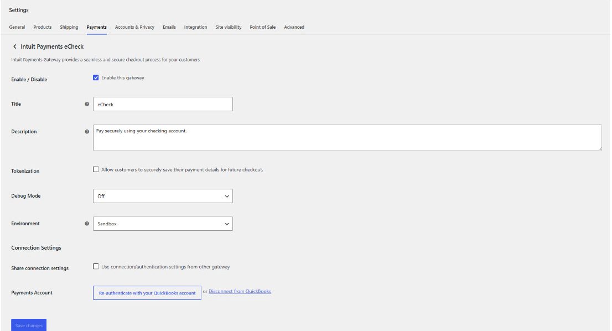
Task: Click the Settings page title
Action: (x=19, y=10)
